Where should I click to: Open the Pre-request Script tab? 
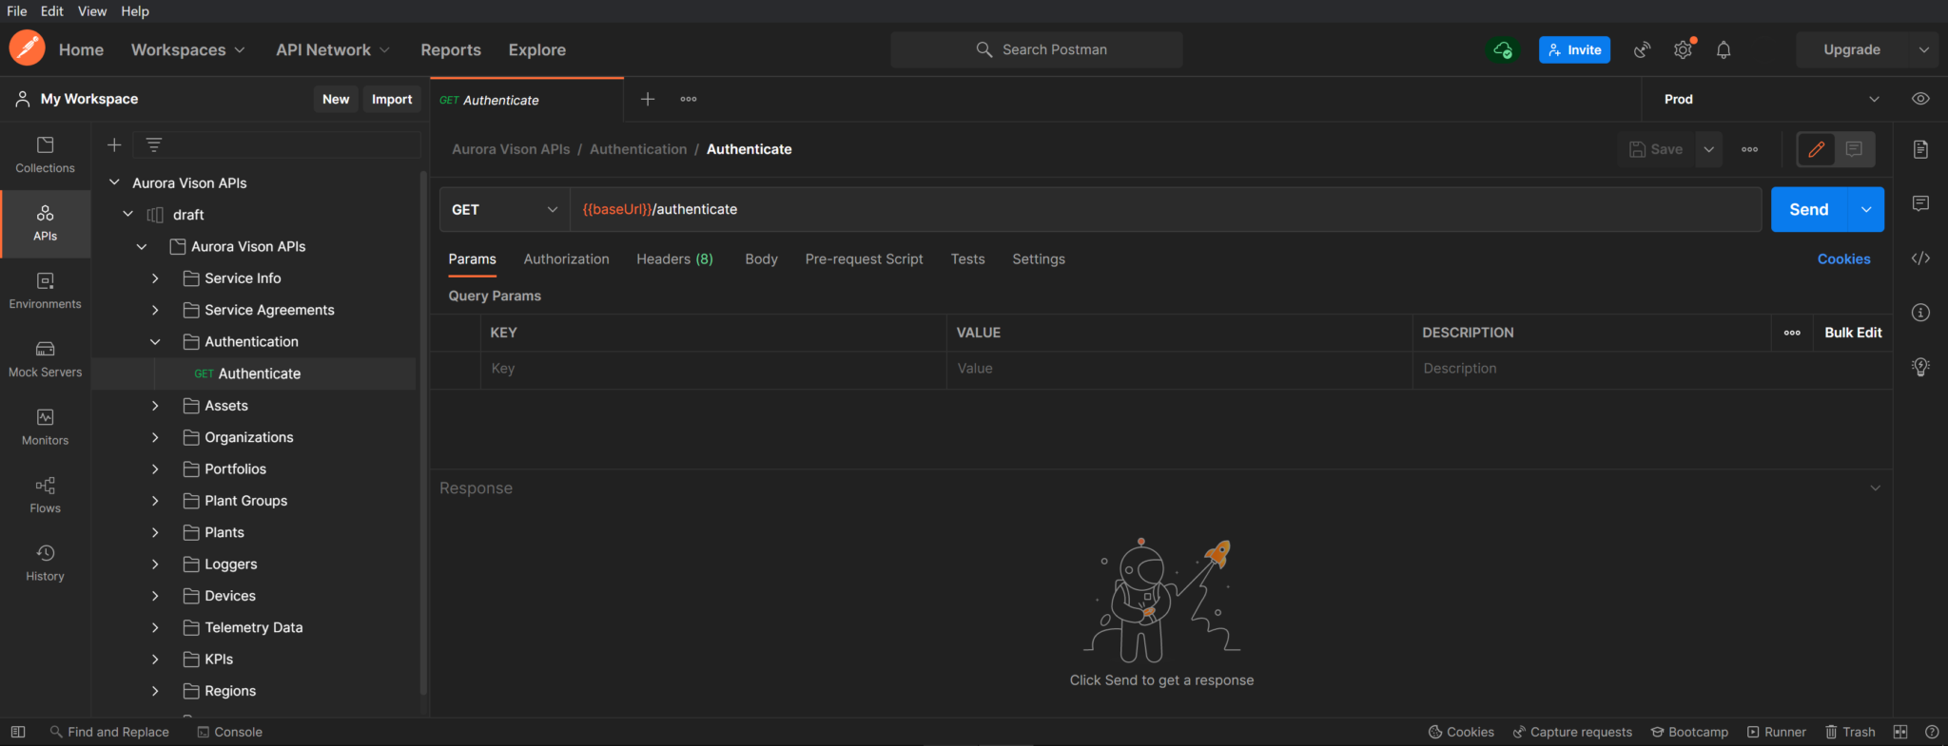point(864,259)
